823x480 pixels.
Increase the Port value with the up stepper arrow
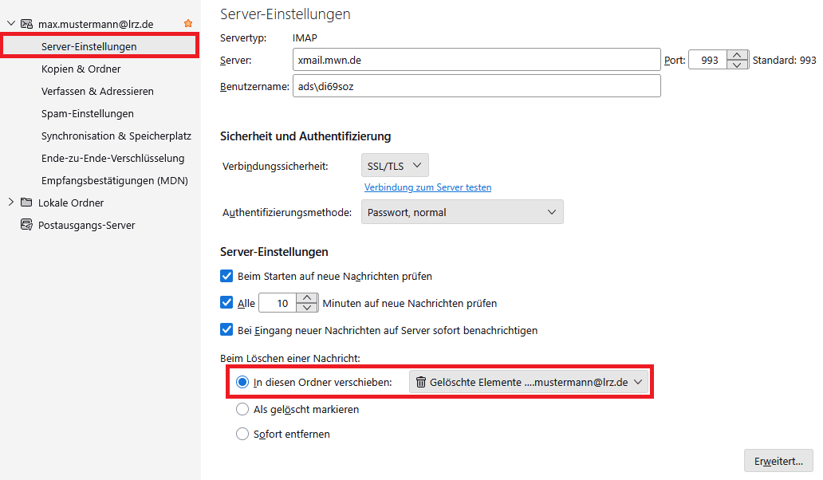[x=736, y=55]
